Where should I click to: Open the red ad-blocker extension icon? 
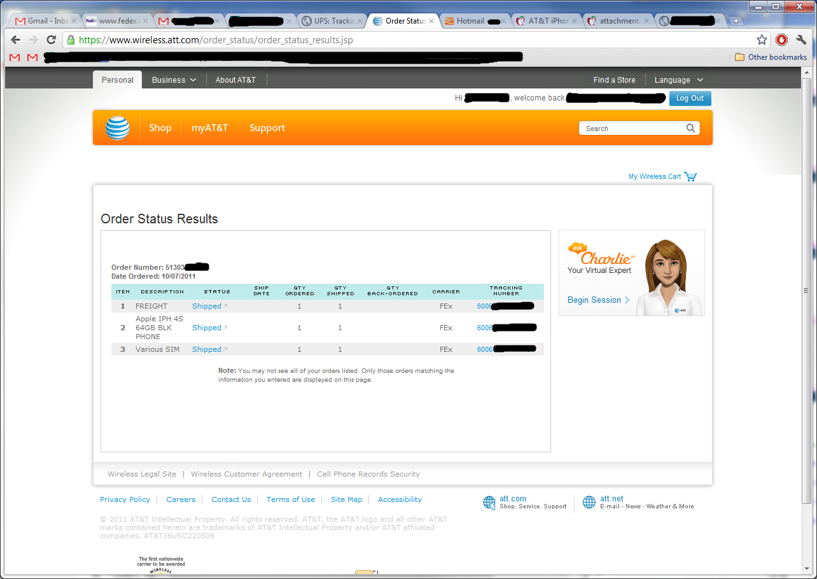coord(782,40)
